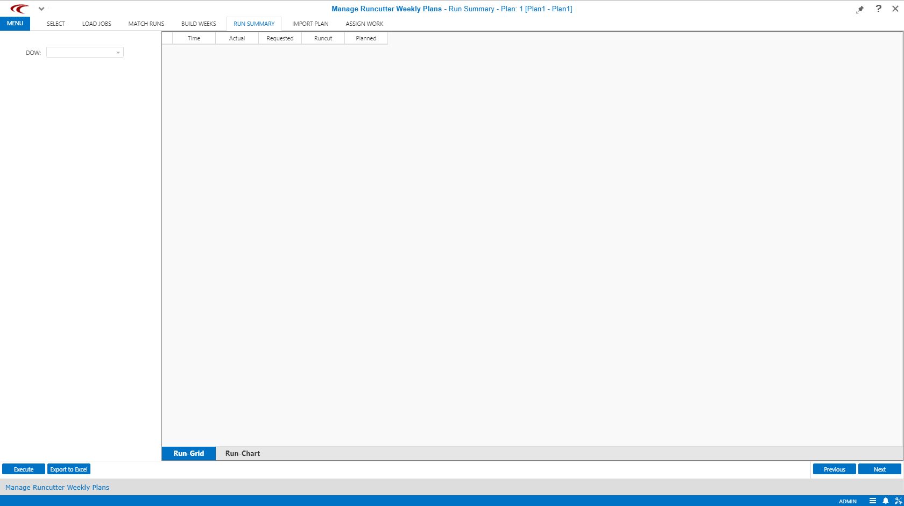The image size is (904, 506).
Task: Click the pin icon to pin the form
Action: [860, 9]
